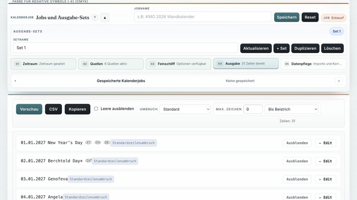Open step 05 Datenpflege

tap(313, 64)
